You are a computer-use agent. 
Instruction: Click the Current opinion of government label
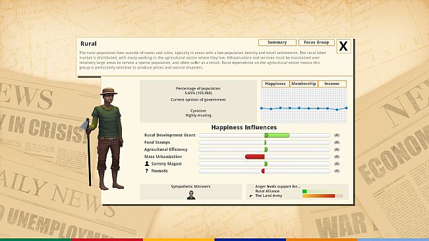pyautogui.click(x=198, y=99)
